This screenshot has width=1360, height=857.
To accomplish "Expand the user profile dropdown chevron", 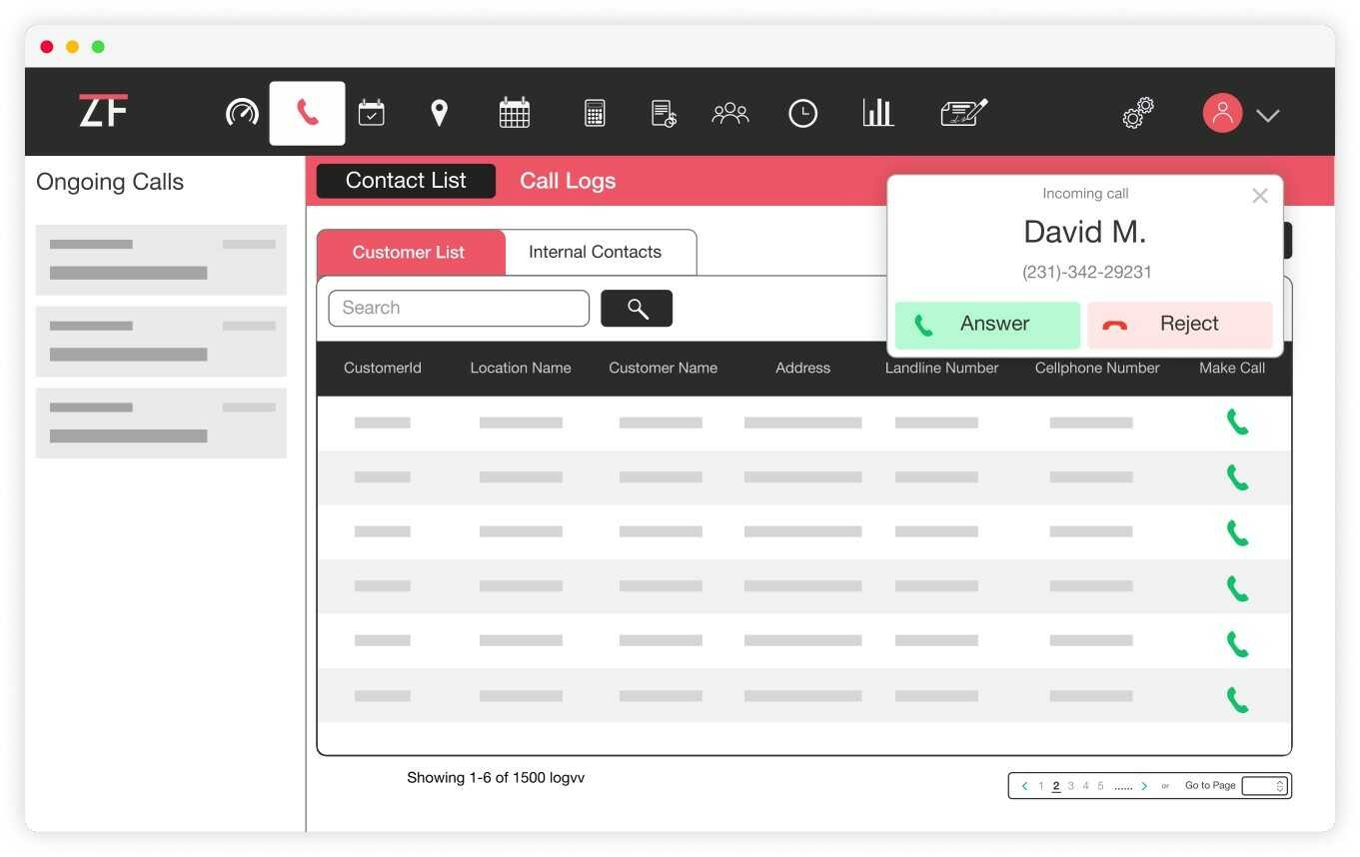I will click(x=1267, y=116).
